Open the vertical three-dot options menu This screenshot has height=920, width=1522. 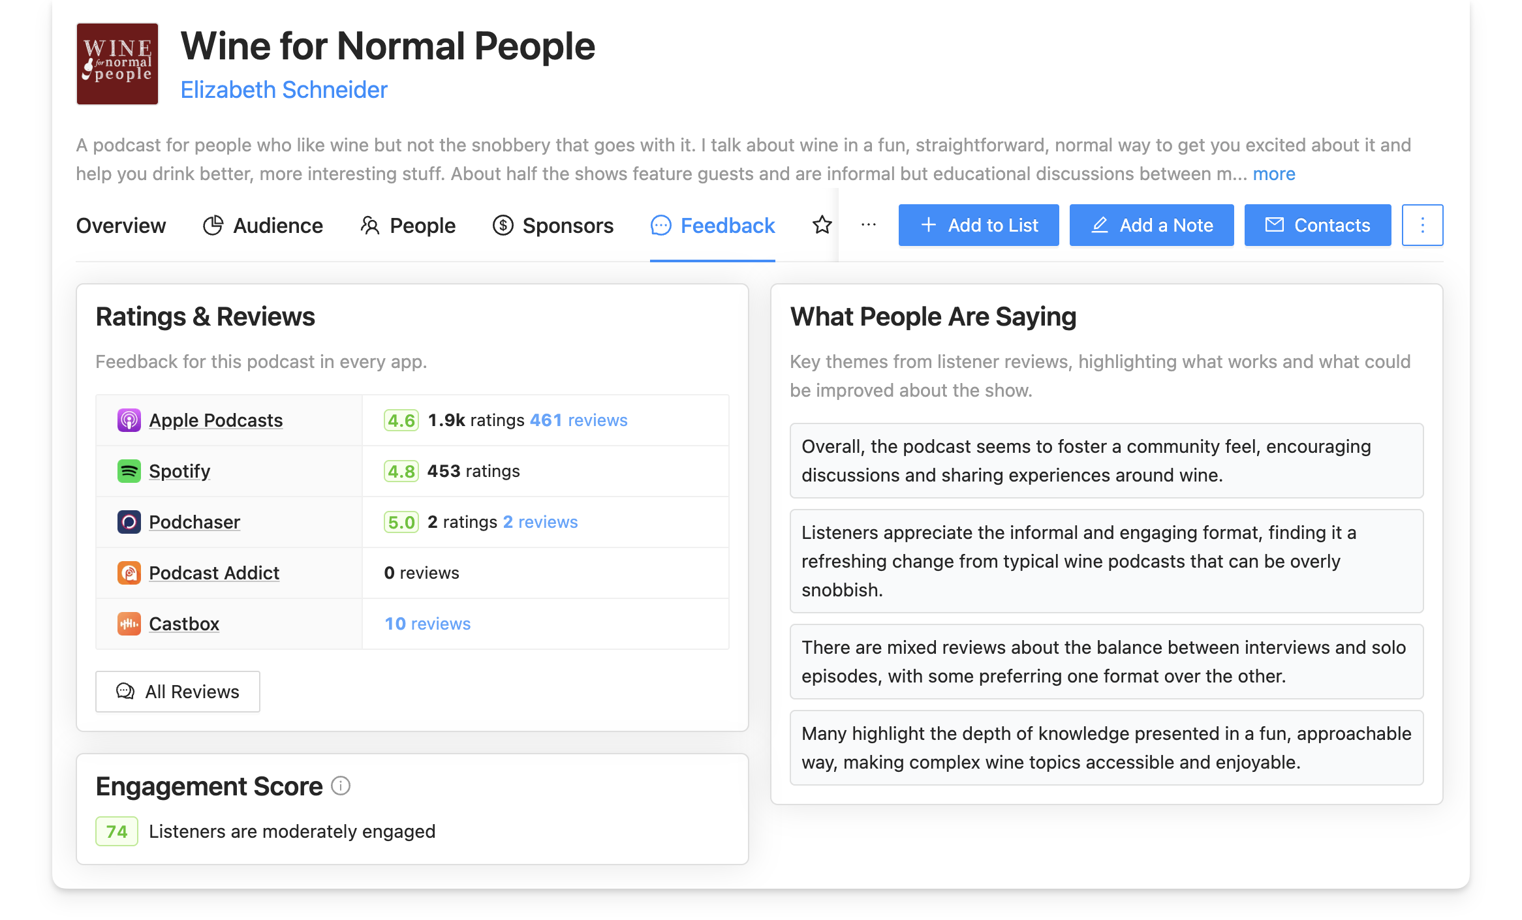tap(1422, 225)
